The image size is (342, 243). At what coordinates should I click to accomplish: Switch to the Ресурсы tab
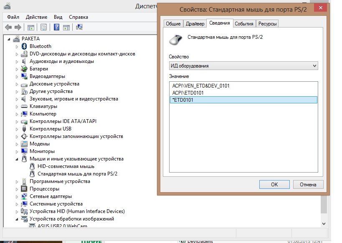[x=267, y=24]
